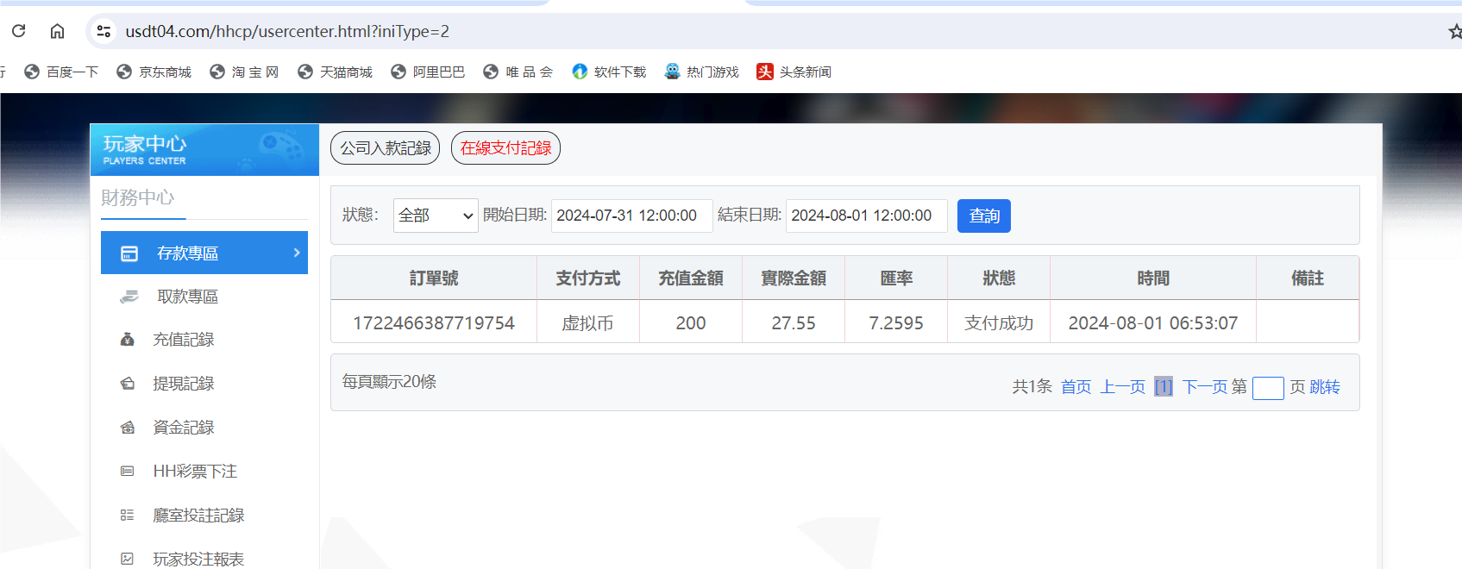Viewport: 1462px width, 569px height.
Task: Click the 存款專區 card icon in sidebar
Action: (129, 253)
